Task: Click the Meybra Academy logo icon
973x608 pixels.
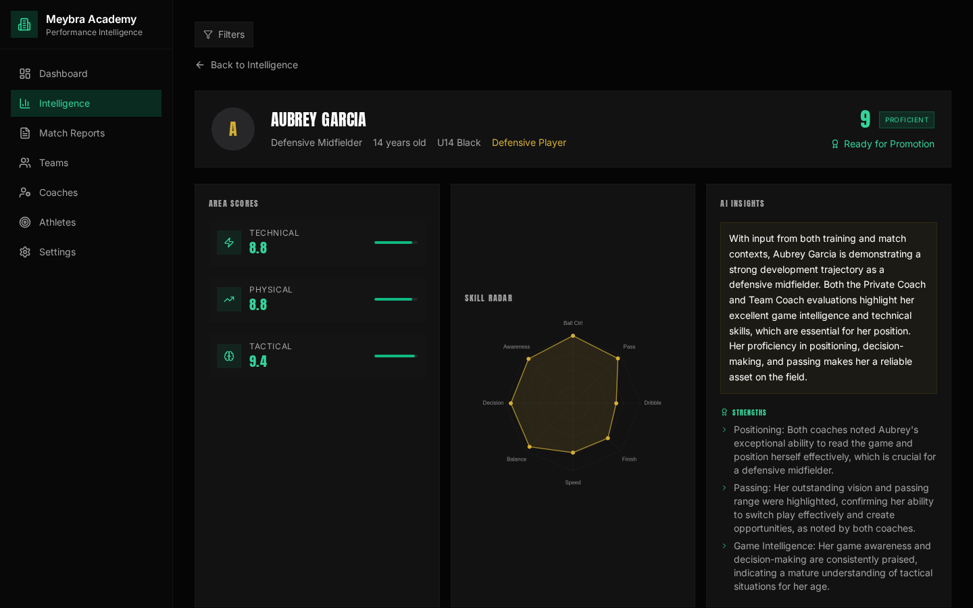Action: click(x=24, y=24)
